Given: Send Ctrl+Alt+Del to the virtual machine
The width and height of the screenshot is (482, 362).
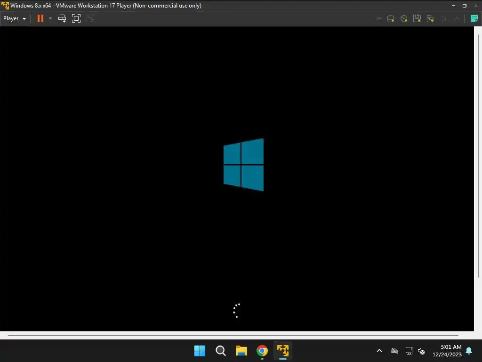Looking at the screenshot, I should [62, 18].
